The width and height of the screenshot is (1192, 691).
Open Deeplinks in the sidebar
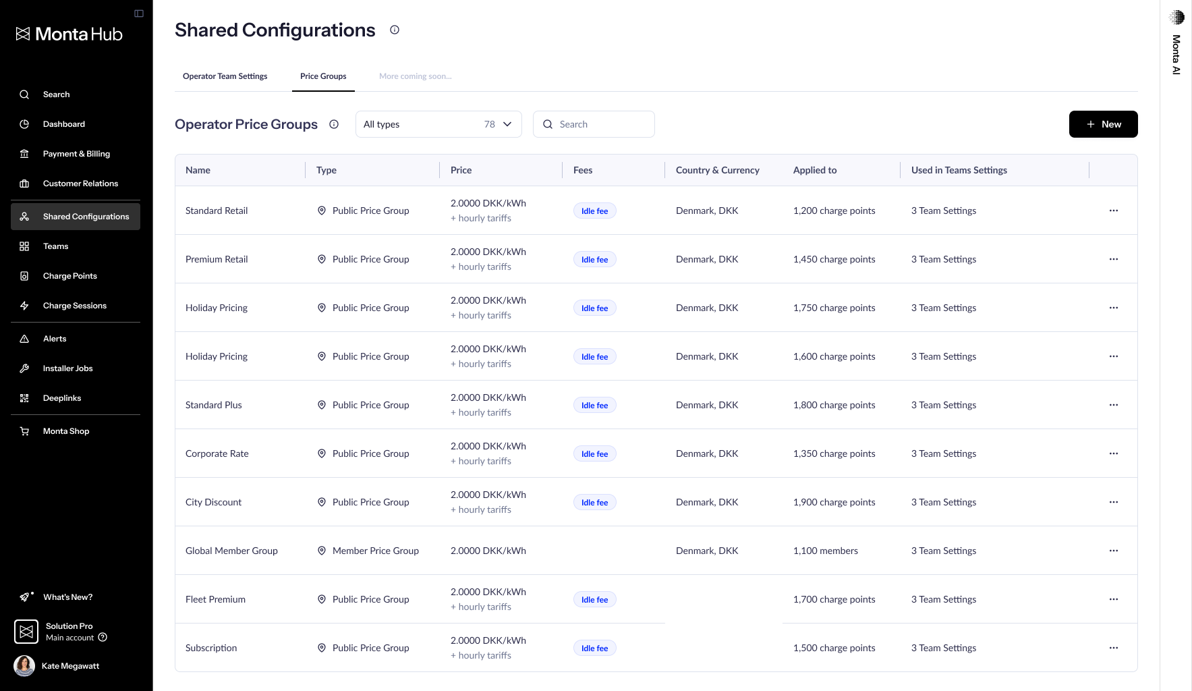click(76, 398)
